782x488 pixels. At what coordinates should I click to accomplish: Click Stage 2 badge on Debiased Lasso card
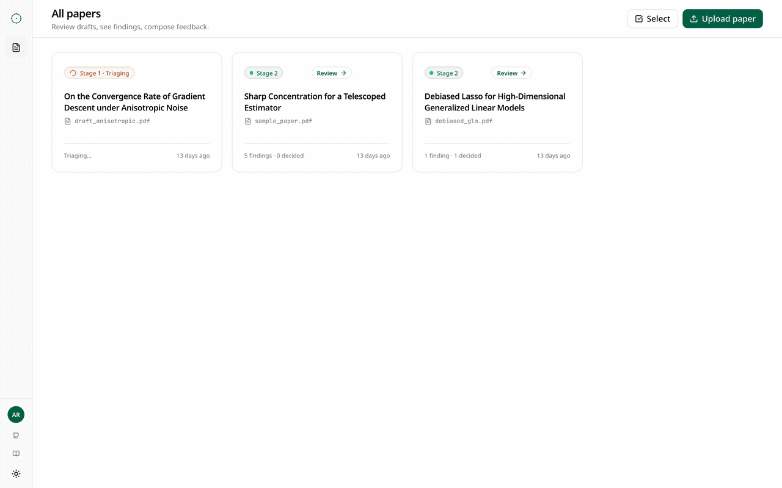[444, 73]
